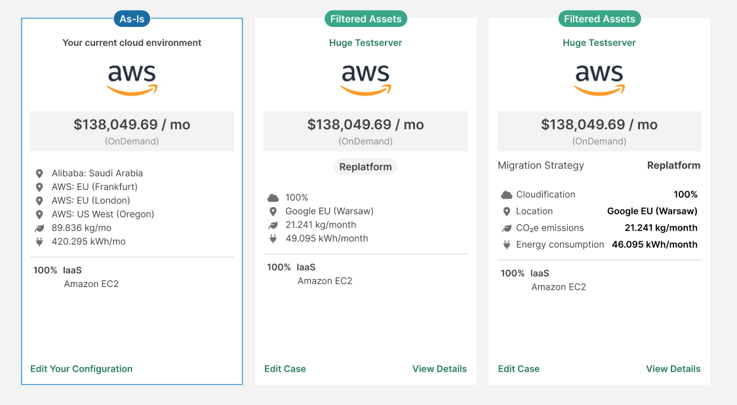Click the "Migration Strategy" label
Screen dimensions: 737x405
[x=541, y=165]
